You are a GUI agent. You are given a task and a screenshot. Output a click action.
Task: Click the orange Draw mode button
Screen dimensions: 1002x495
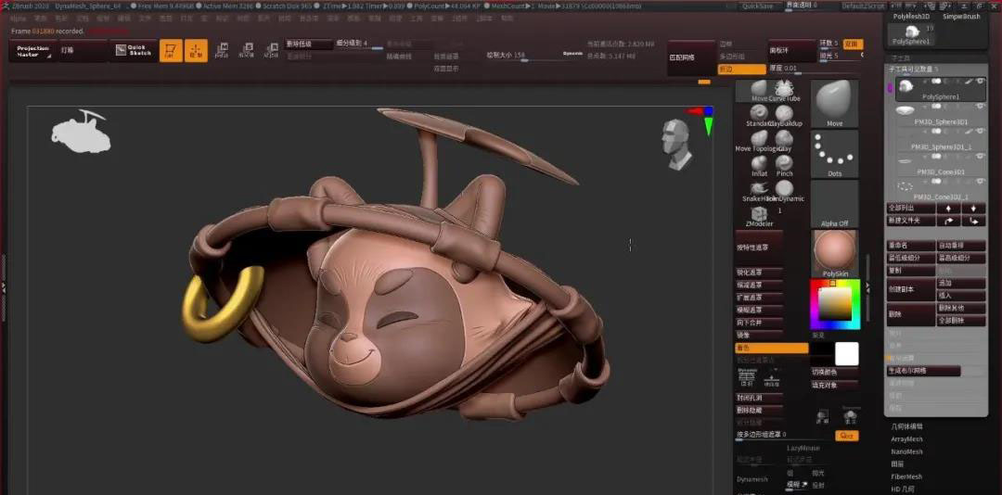(x=196, y=50)
